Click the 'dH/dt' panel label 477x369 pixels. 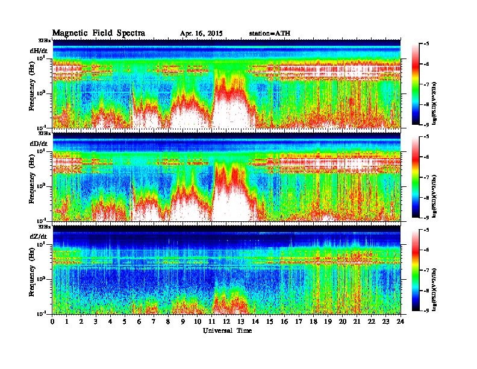coord(39,51)
